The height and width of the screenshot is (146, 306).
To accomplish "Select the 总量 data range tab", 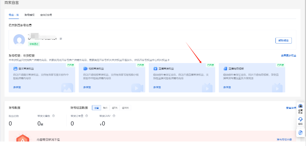I will [x=96, y=108].
